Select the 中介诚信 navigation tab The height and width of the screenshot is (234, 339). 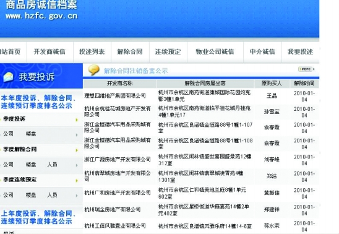tap(262, 51)
